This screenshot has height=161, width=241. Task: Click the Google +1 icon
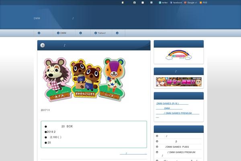[185, 3]
